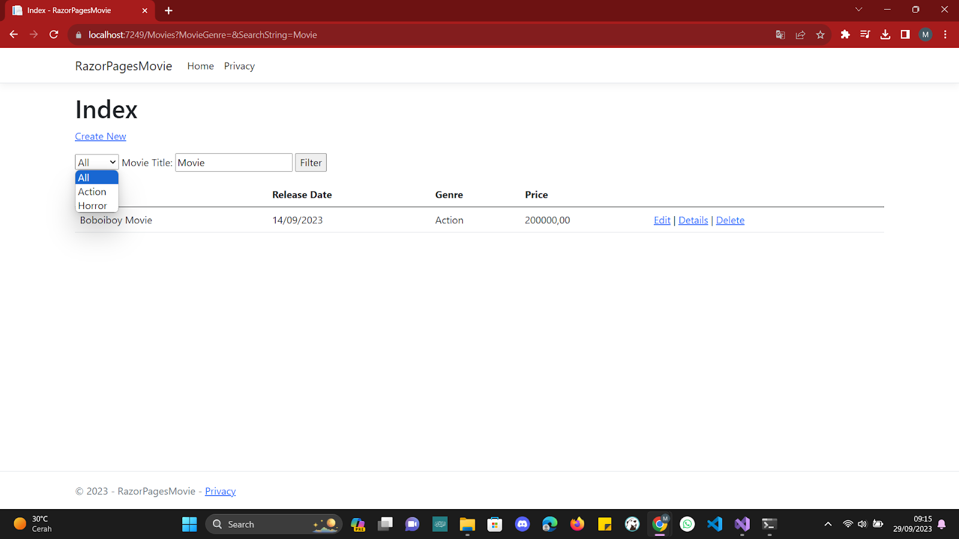
Task: Bookmark this page with the star icon
Action: click(820, 35)
